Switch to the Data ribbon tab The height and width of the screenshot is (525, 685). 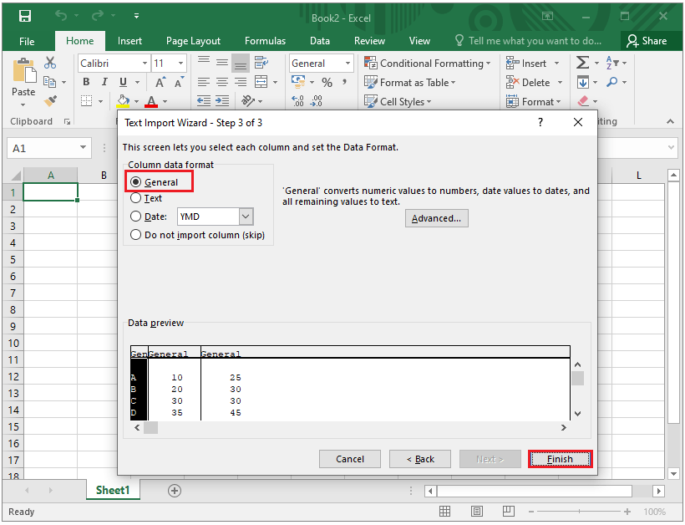click(320, 40)
